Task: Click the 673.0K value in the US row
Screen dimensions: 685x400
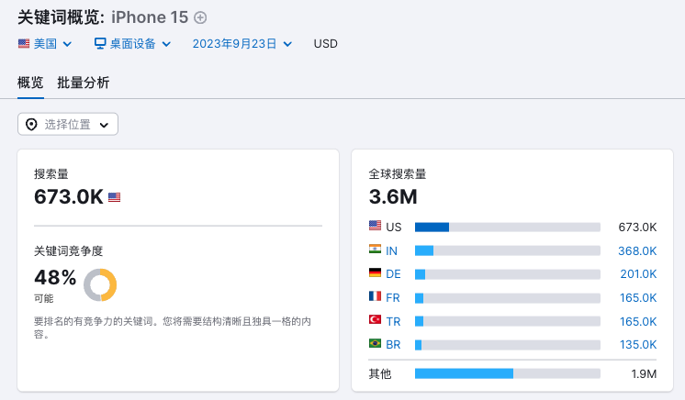Action: click(x=637, y=228)
